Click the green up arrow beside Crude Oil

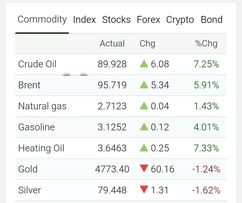144,64
